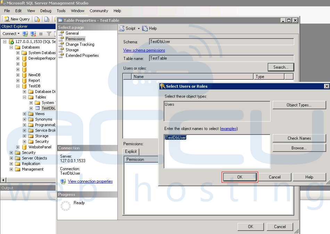330x234 pixels.
Task: Click Cancel at bottom of Table Properties window
Action: click(x=280, y=227)
